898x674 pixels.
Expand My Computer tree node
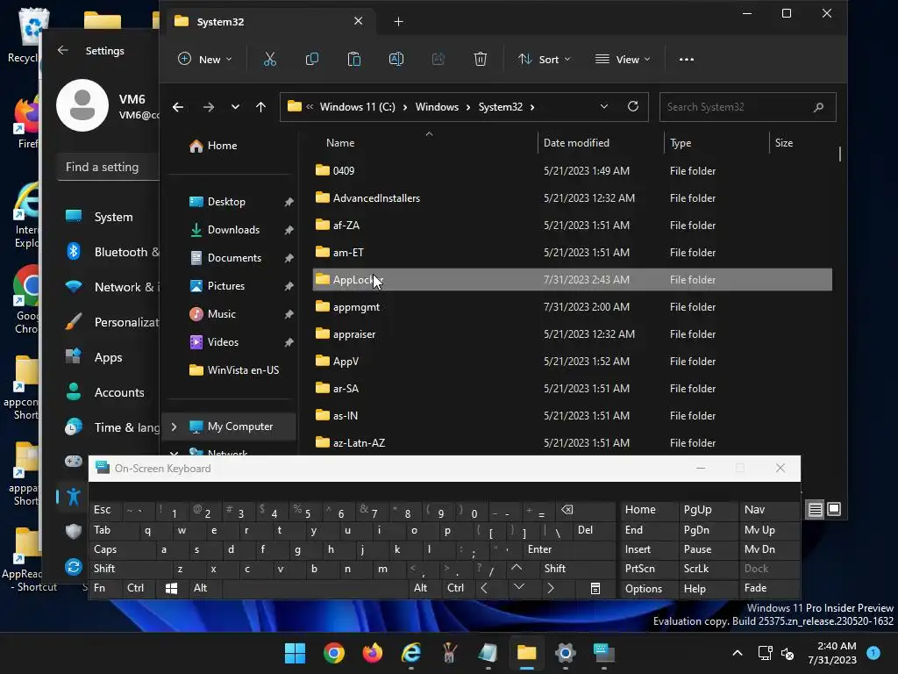[x=175, y=427]
